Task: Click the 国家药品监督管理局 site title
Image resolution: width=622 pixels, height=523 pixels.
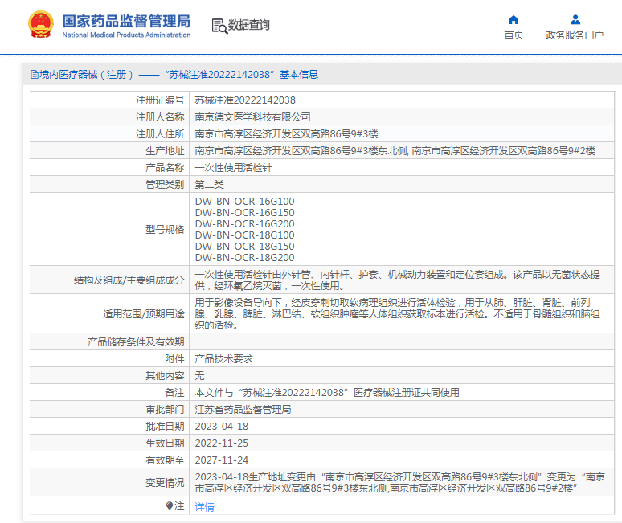Action: (x=126, y=20)
